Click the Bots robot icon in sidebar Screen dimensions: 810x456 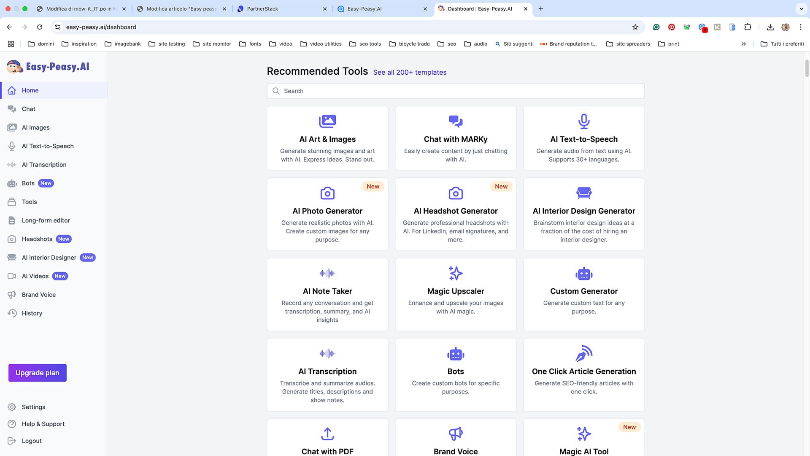[x=12, y=183]
